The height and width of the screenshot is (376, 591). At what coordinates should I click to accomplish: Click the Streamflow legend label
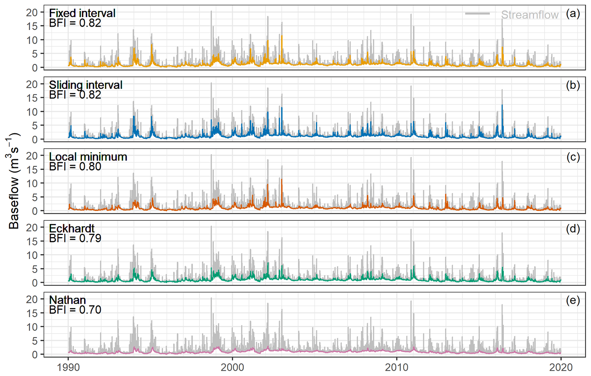click(530, 15)
